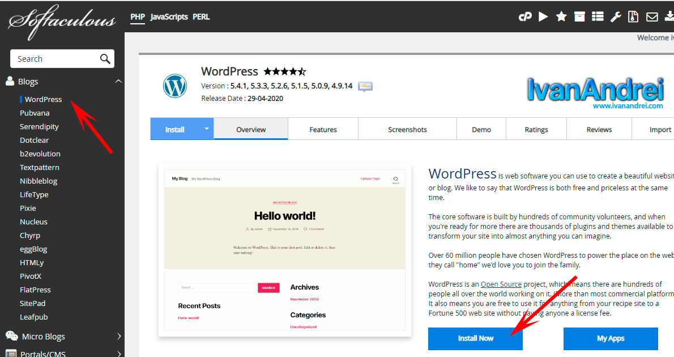Open the archive box installations icon
Screen dimensions: 674x357
pyautogui.click(x=579, y=17)
